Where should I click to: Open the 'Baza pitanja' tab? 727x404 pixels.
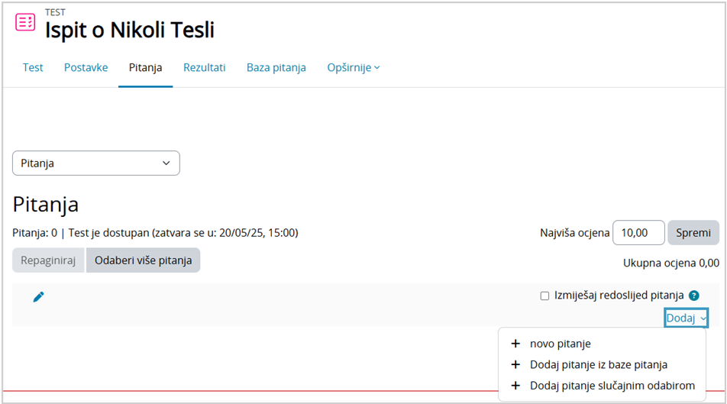pos(276,67)
